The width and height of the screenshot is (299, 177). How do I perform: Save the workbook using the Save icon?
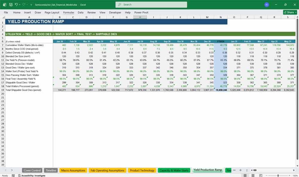point(11,4)
